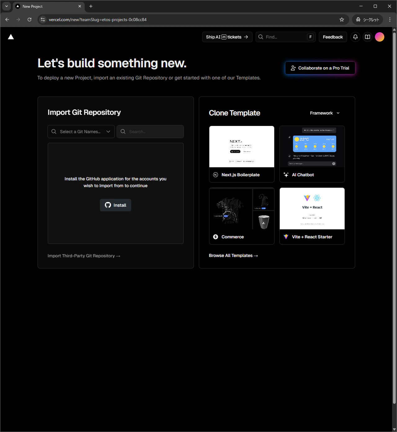Install the GitHub application
The height and width of the screenshot is (432, 397).
point(115,205)
